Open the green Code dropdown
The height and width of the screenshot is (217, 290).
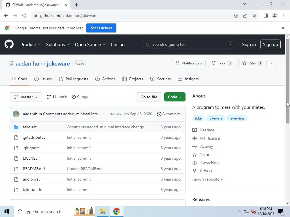175,97
